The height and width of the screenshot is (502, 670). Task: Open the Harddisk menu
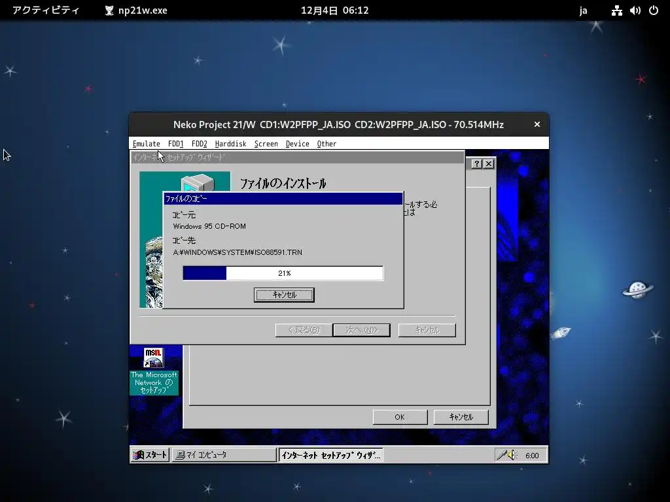tap(231, 144)
